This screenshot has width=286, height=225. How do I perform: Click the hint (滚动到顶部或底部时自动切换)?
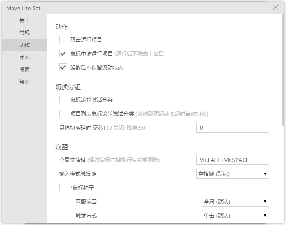[x=172, y=114]
